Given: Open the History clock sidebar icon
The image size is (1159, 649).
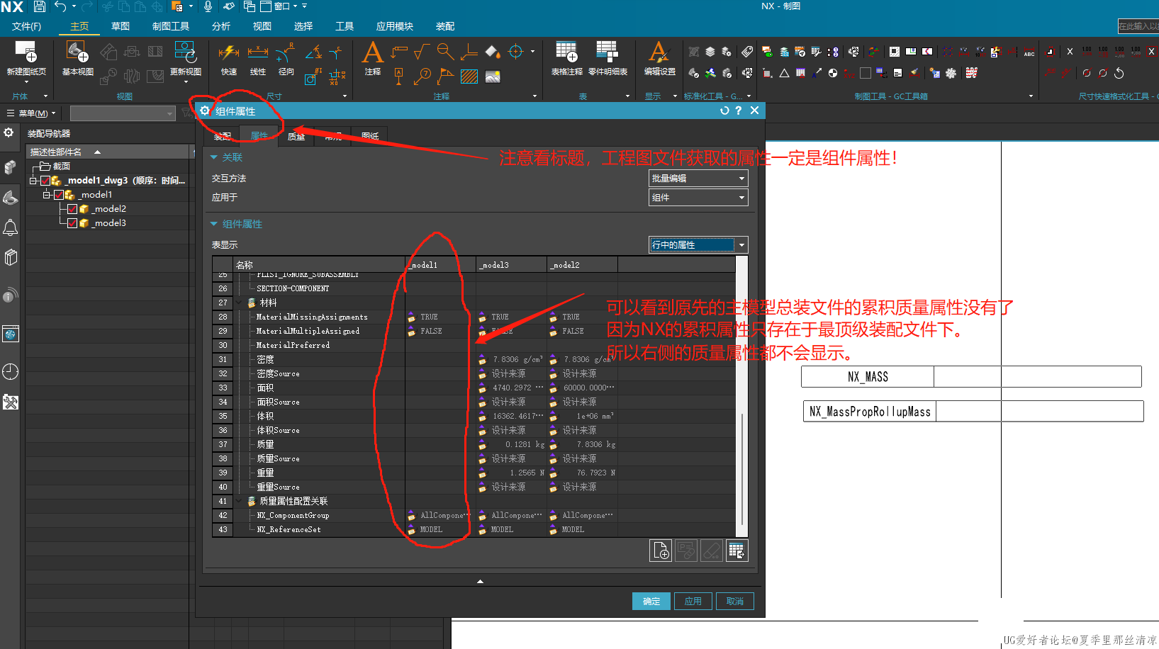Looking at the screenshot, I should 10,372.
